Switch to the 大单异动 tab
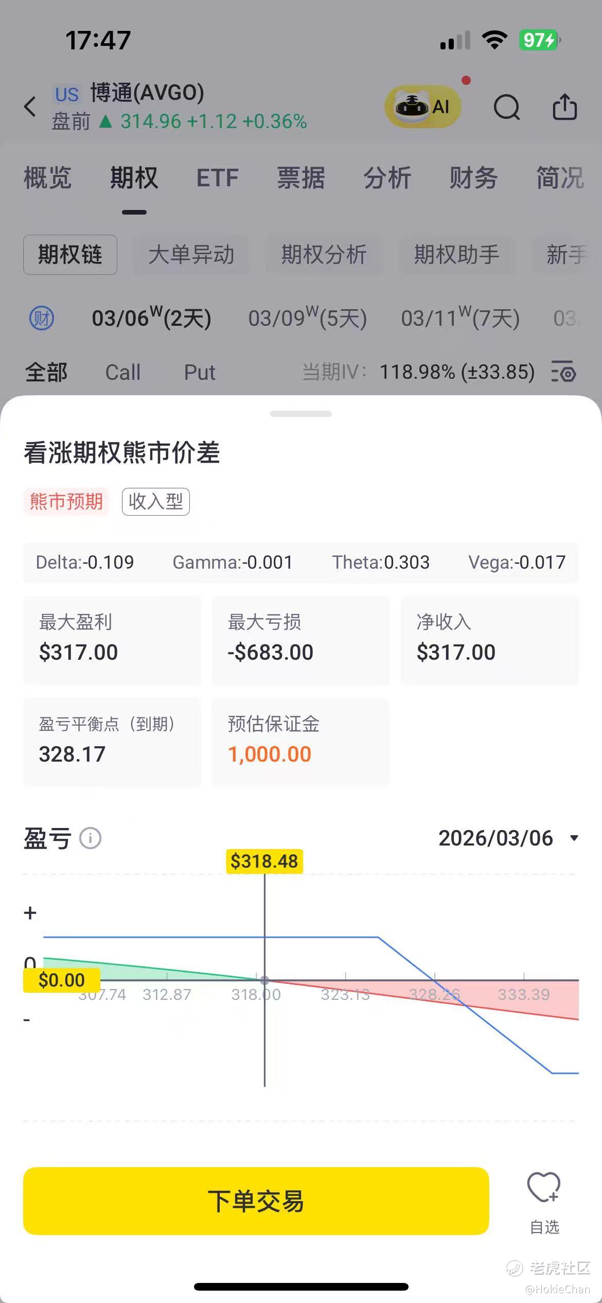This screenshot has height=1303, width=602. click(191, 255)
